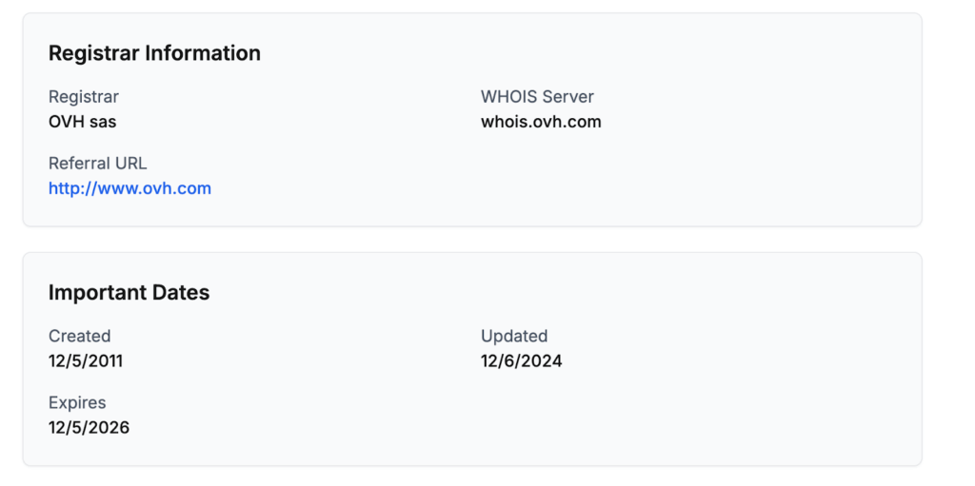
Task: Click the gap between the two cards
Action: click(x=472, y=240)
